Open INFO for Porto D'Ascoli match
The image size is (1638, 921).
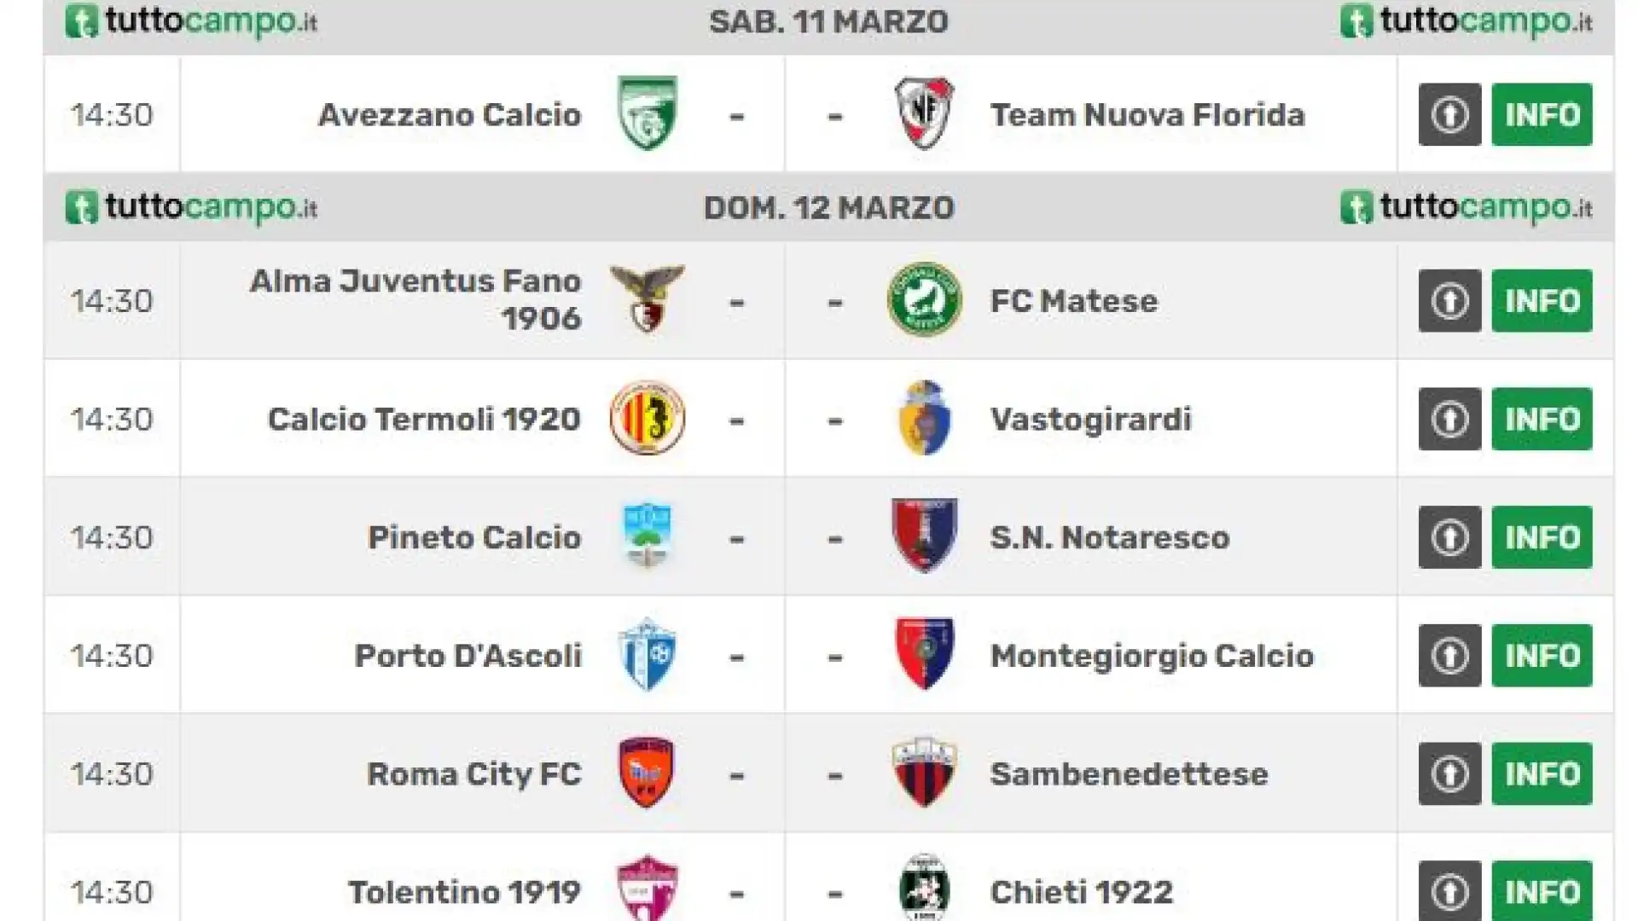1542,655
